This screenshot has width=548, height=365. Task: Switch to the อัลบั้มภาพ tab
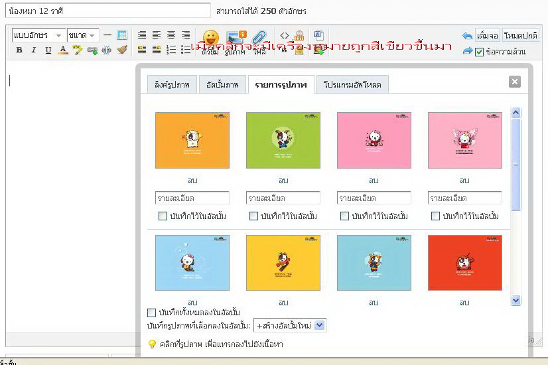point(222,84)
